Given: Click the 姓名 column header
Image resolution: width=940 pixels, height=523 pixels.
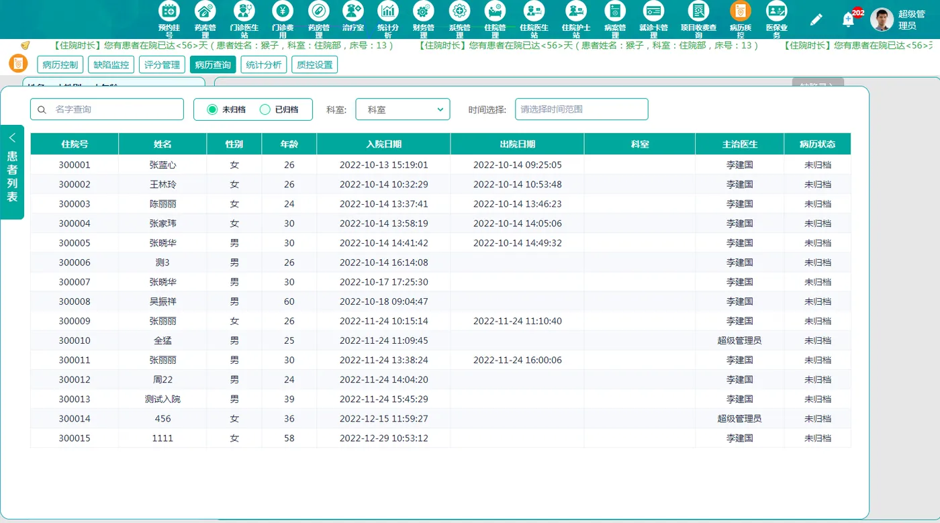Looking at the screenshot, I should coord(162,144).
